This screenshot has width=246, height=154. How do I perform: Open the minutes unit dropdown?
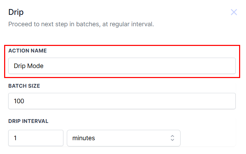click(x=123, y=138)
